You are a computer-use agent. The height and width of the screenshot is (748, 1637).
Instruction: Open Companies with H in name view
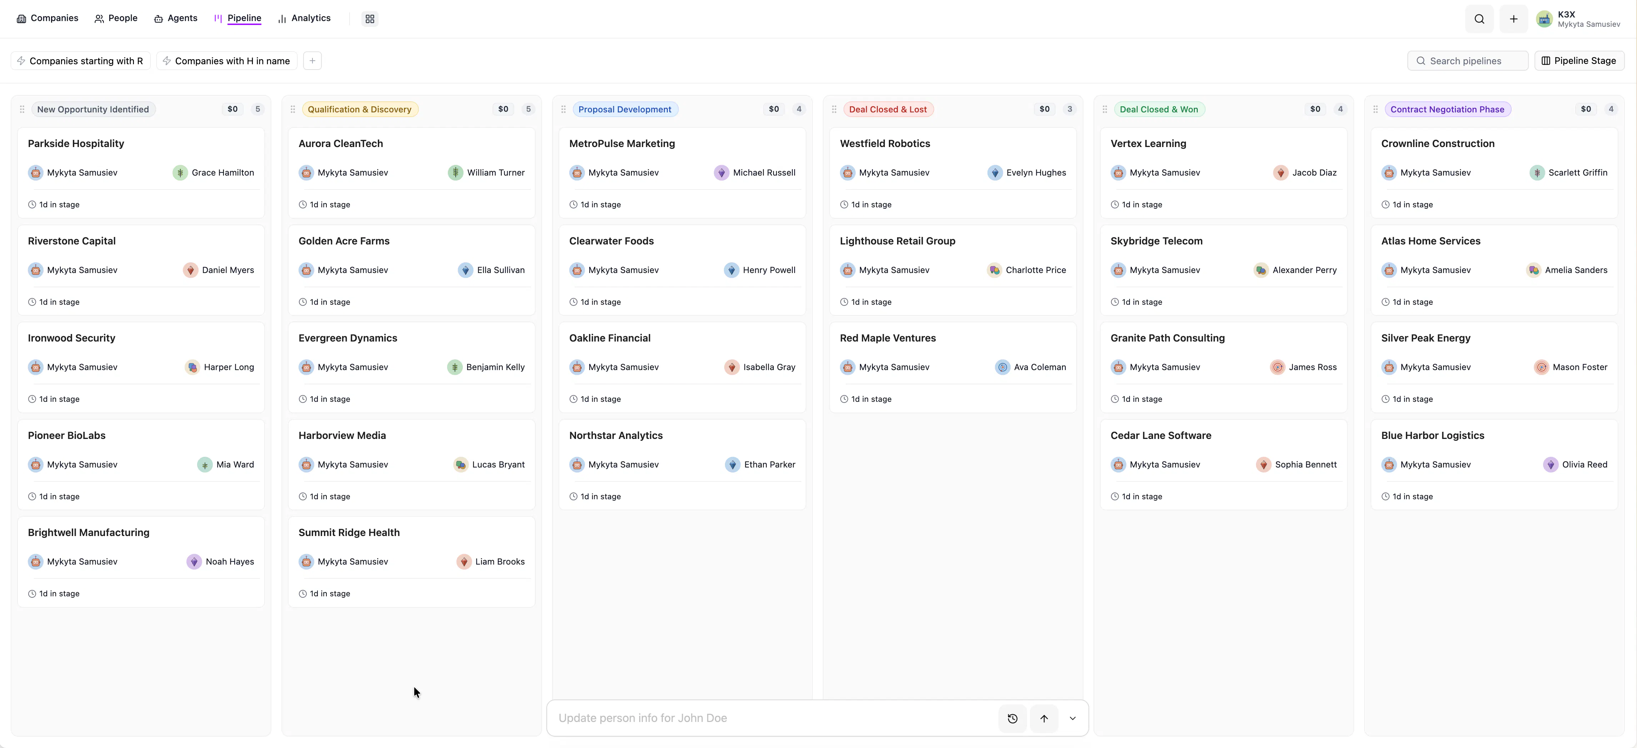227,61
